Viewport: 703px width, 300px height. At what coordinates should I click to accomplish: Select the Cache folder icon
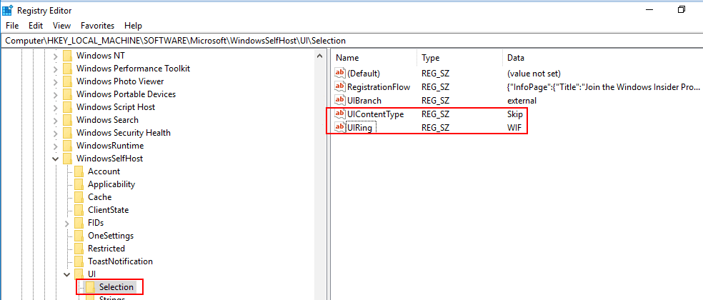[x=79, y=197]
